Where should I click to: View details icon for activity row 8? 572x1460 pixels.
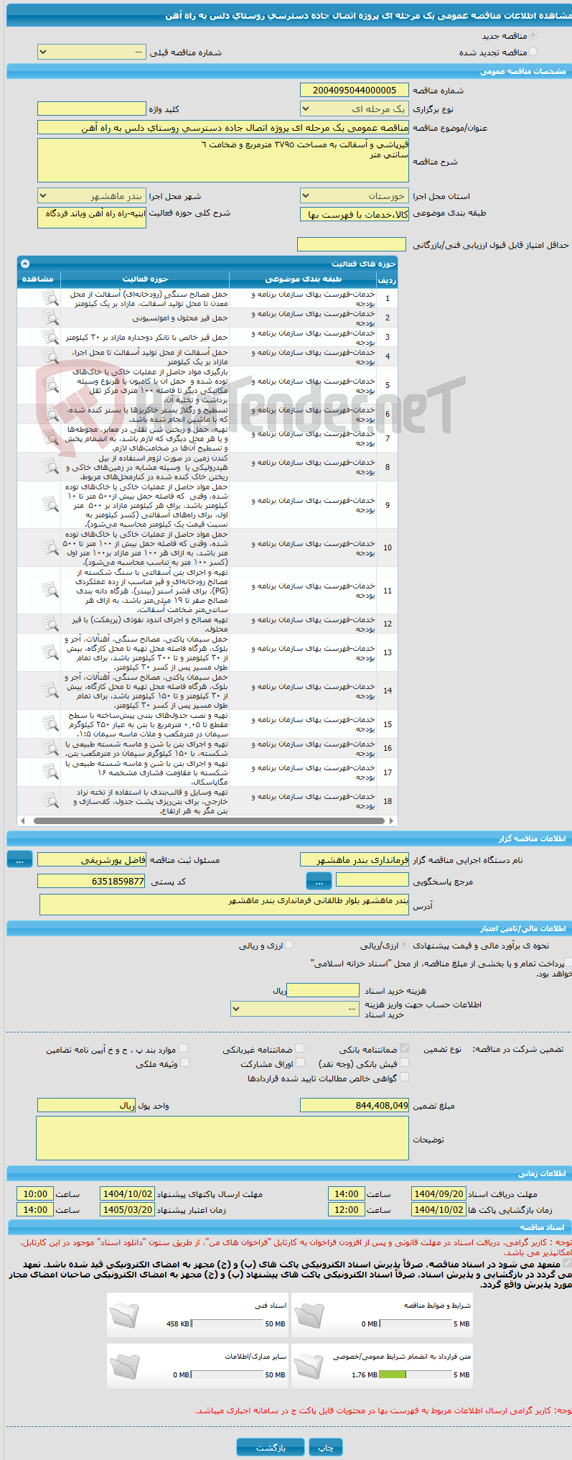pyautogui.click(x=50, y=466)
